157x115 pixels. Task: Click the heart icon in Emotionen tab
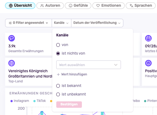coord(98,6)
